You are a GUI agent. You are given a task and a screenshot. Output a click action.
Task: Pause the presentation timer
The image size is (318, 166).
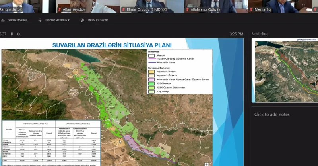click(12, 34)
